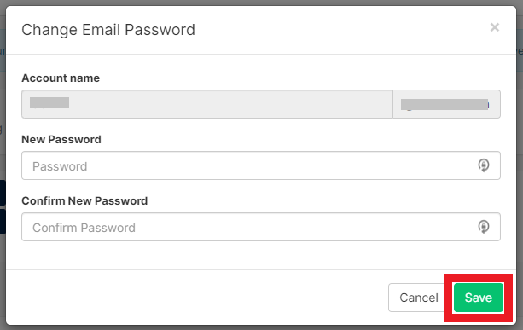Select the greyed-out account name field
The image size is (523, 330).
[x=207, y=104]
